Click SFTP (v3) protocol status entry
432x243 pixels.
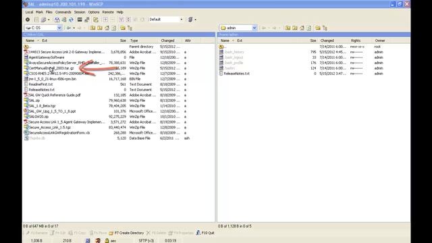[x=146, y=240]
